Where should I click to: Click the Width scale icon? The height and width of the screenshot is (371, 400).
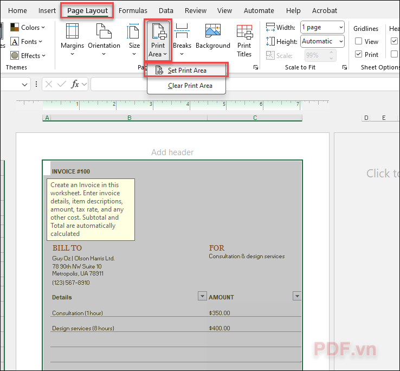(x=270, y=27)
